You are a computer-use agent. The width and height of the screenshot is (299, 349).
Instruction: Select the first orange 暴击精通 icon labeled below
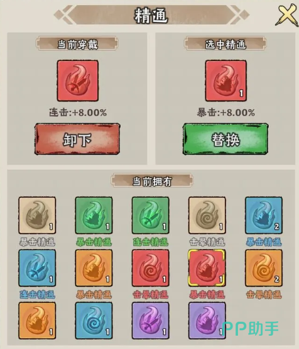(x=94, y=268)
